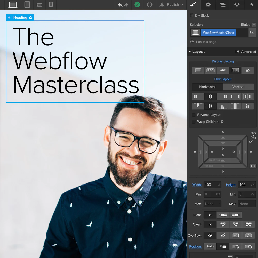Switch to tablet viewport icon
This screenshot has height=258, width=258.
[27, 5]
